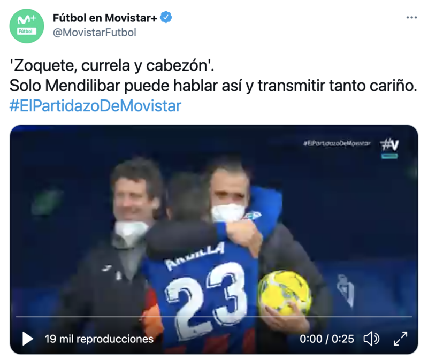Click the blue verified badge
Screen dimensions: 428x360
[166, 17]
